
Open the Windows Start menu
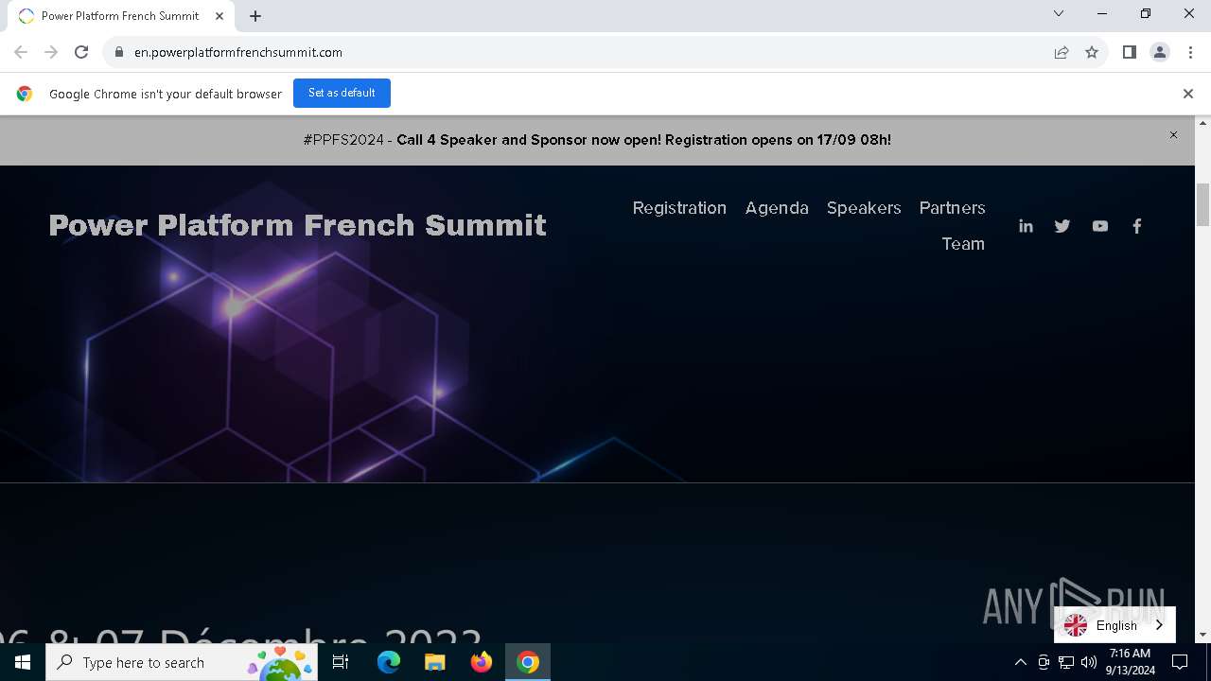click(23, 662)
